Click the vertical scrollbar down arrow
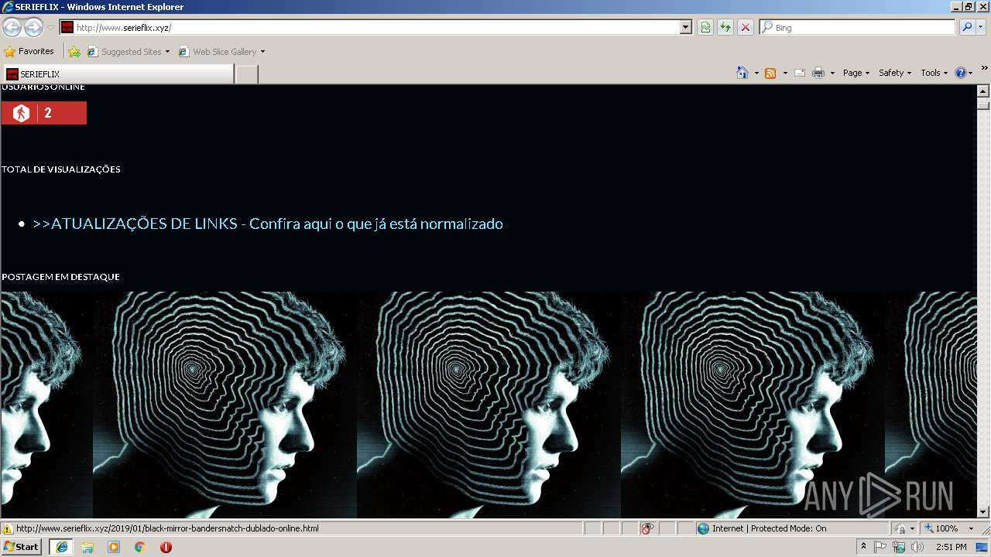 point(983,511)
